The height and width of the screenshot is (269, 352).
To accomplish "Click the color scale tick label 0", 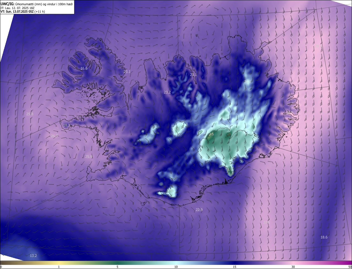I will (x=1, y=267).
